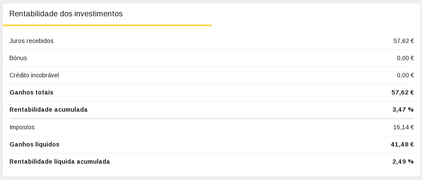
Task: Click the Ganhos totais bold amount
Action: (403, 92)
